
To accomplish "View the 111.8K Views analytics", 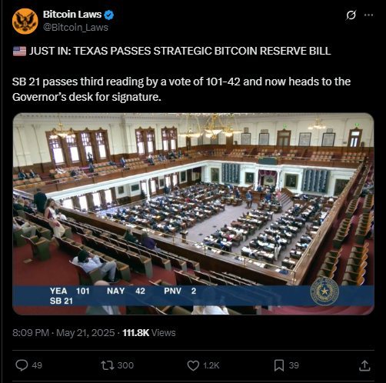I will click(x=149, y=333).
